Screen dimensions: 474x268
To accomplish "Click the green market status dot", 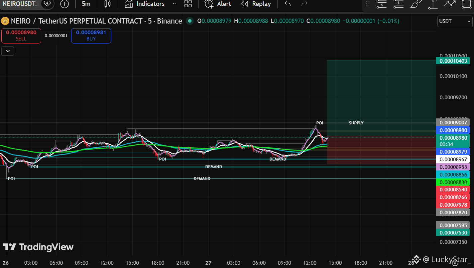I will pyautogui.click(x=189, y=21).
